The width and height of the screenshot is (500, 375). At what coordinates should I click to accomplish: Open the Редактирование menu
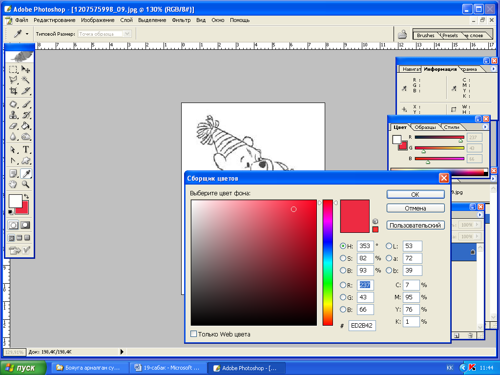point(55,20)
